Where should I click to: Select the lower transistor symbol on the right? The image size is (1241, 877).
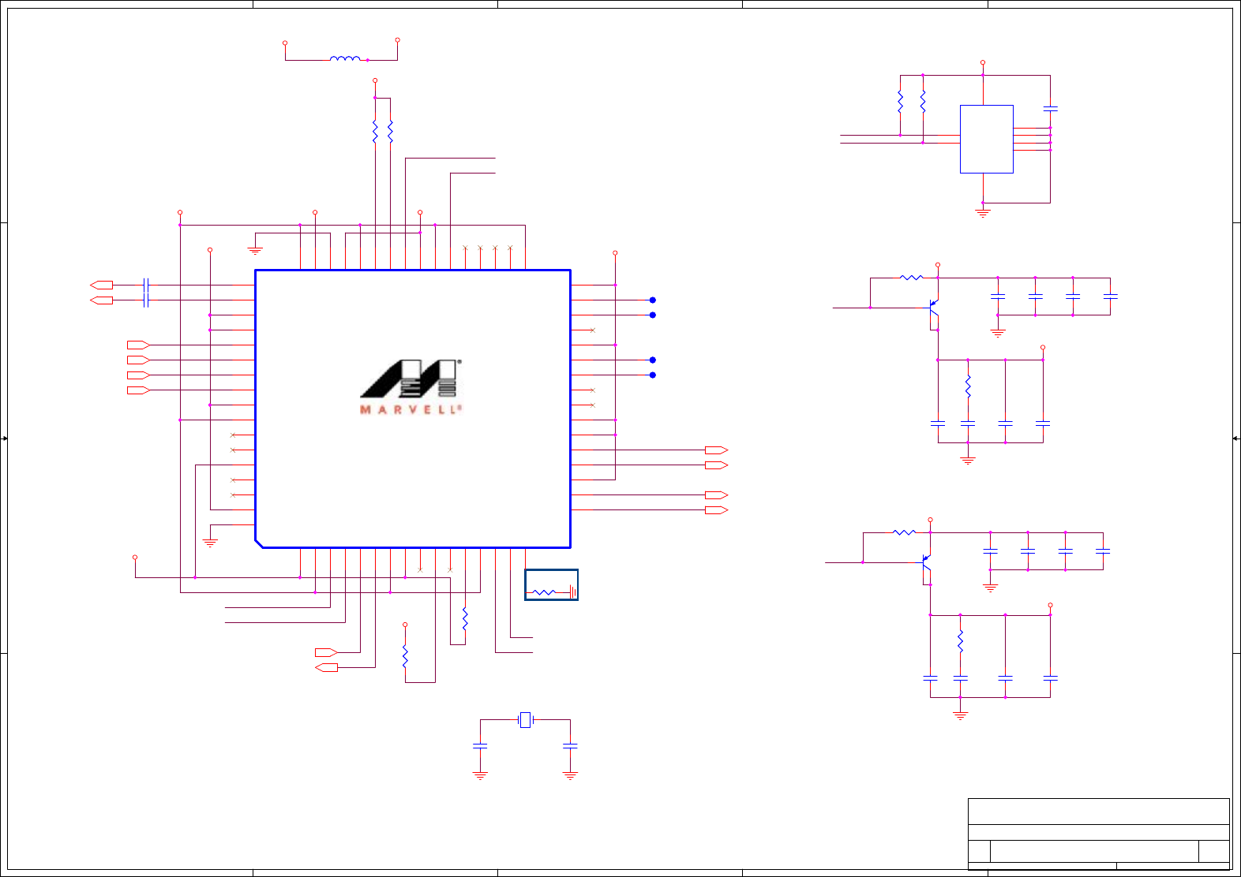(x=926, y=569)
